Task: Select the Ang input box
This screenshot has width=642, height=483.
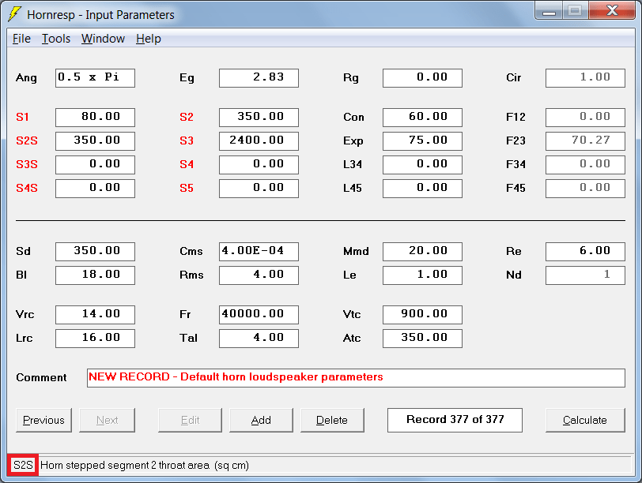Action: point(95,78)
